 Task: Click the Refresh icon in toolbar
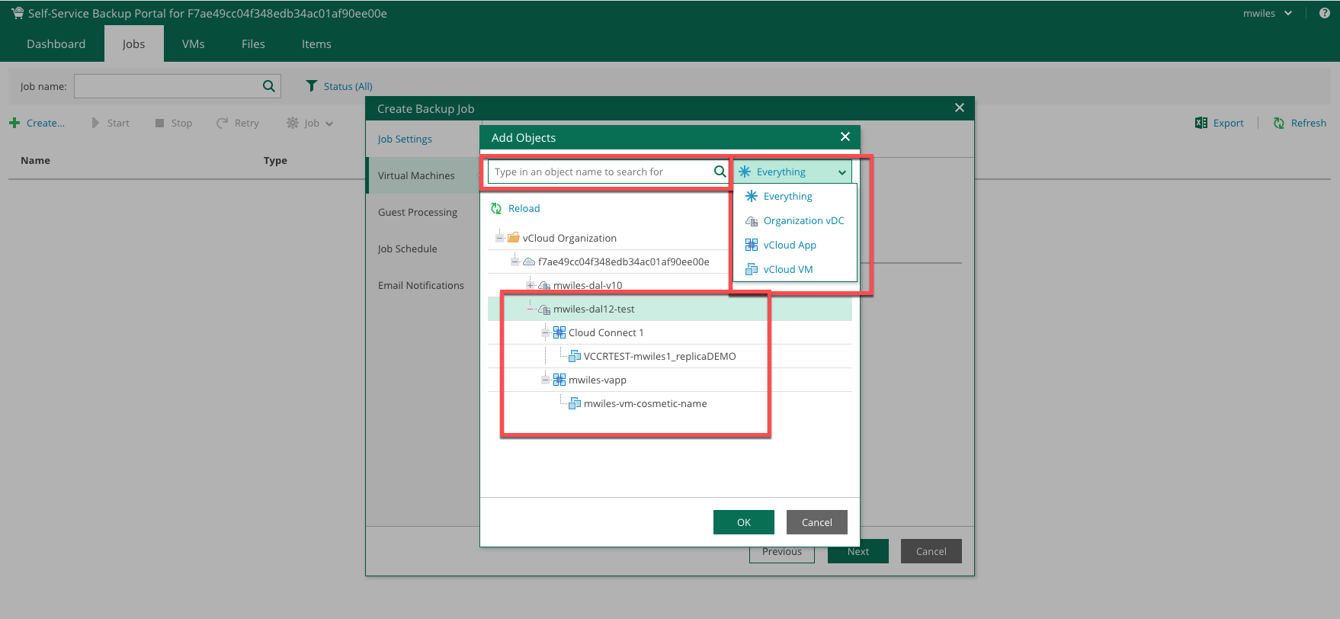(x=1279, y=123)
